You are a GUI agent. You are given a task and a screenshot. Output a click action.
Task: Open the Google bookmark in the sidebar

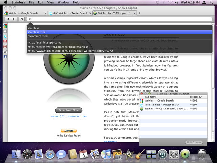[5, 26]
